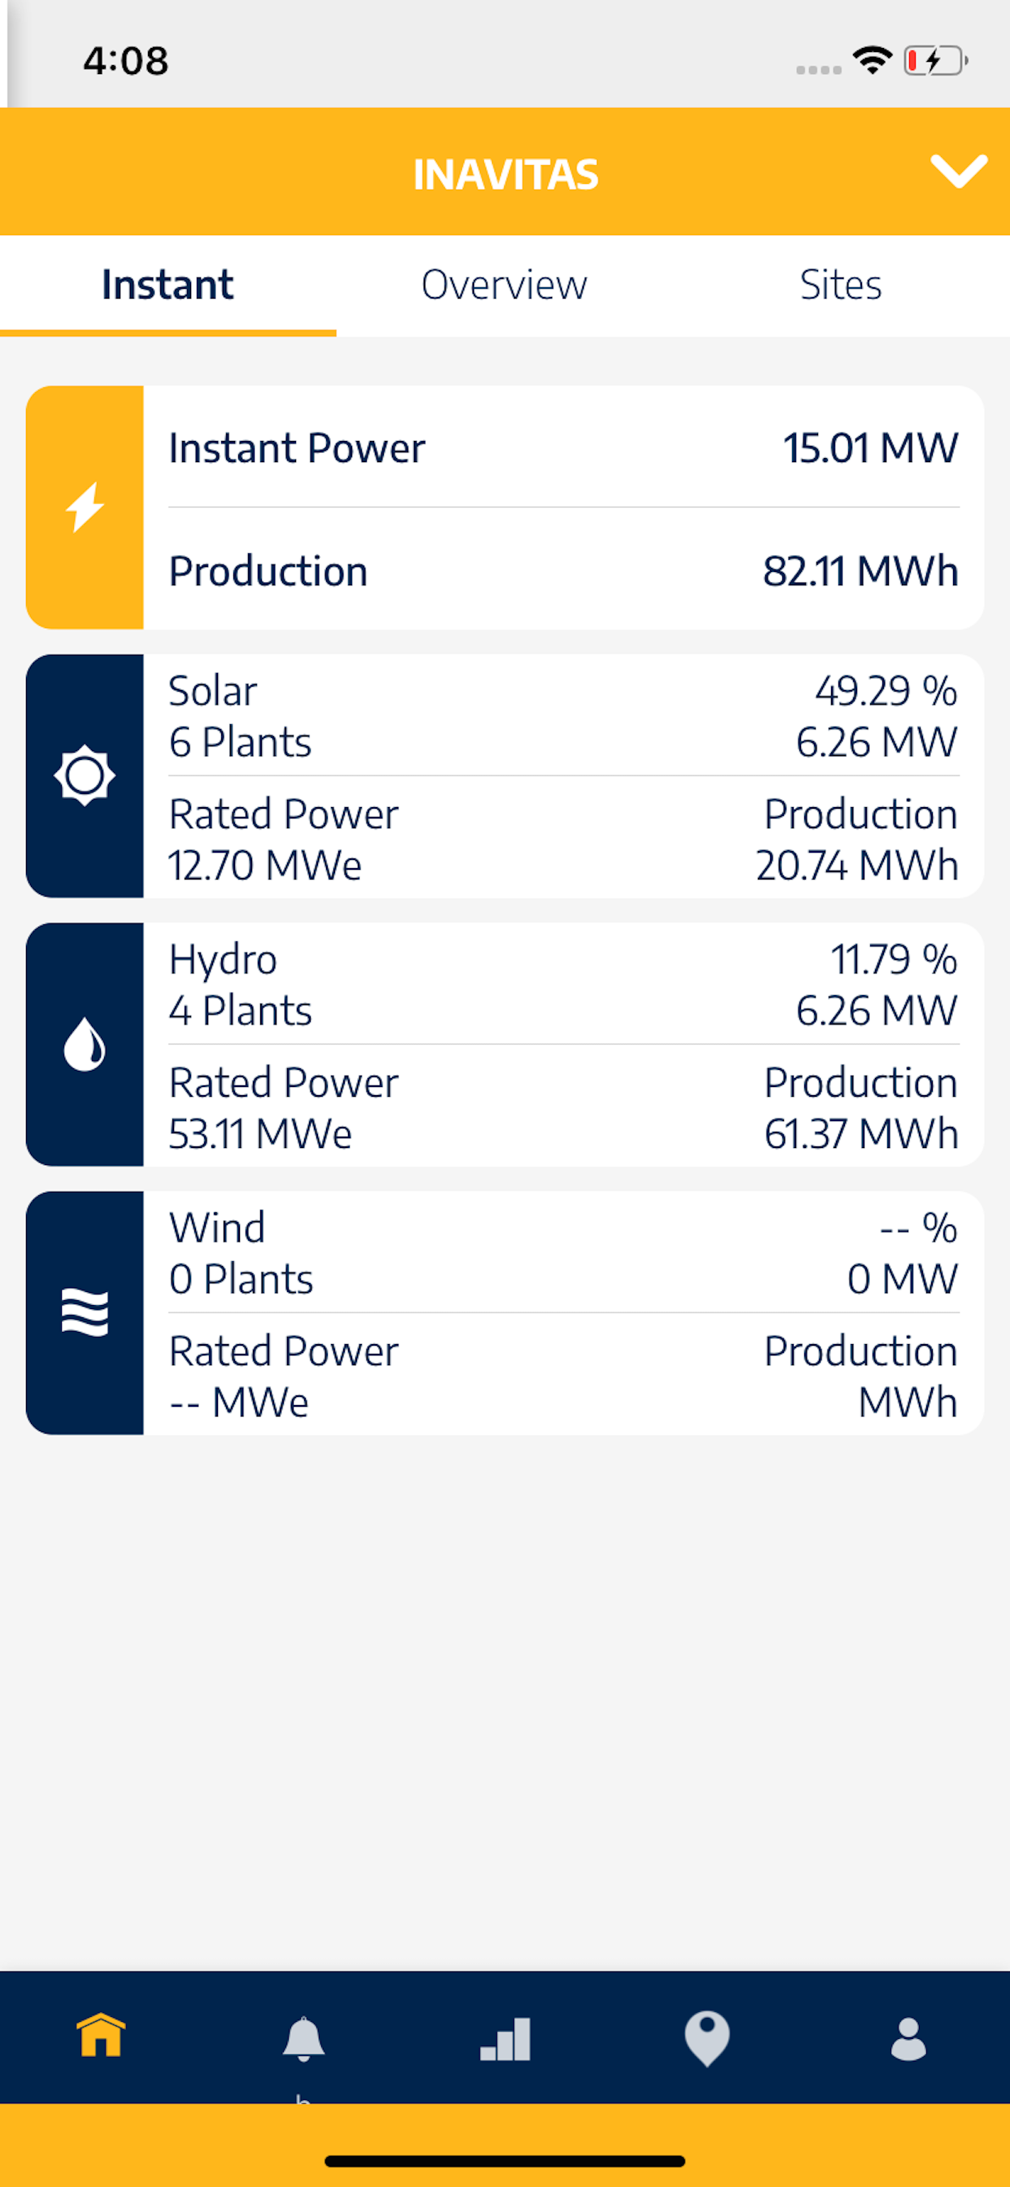
Task: Open Home in bottom navigation
Action: [101, 2035]
